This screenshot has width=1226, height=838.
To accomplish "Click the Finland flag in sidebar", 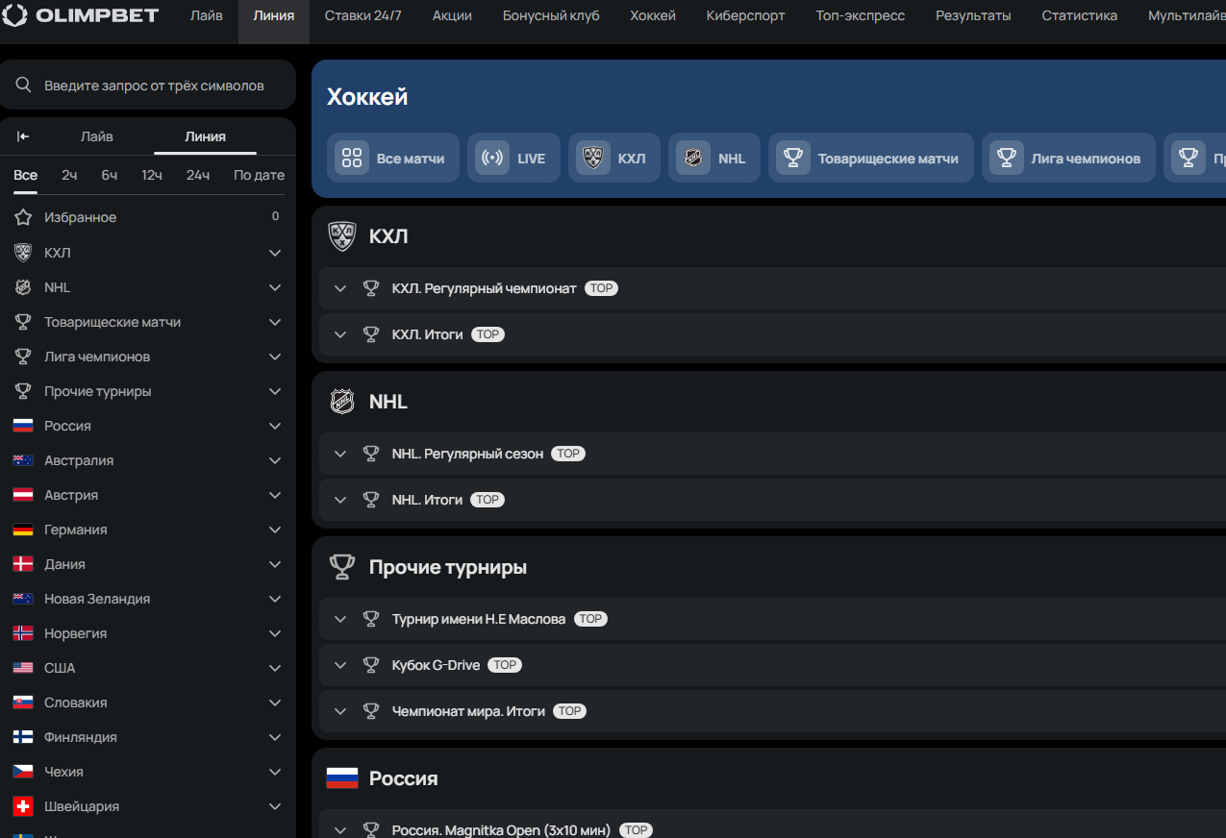I will (23, 737).
